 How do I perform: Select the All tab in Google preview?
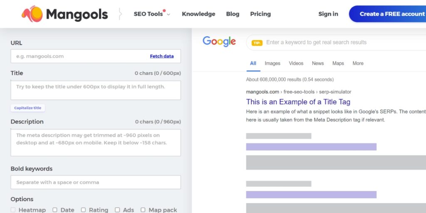(253, 63)
